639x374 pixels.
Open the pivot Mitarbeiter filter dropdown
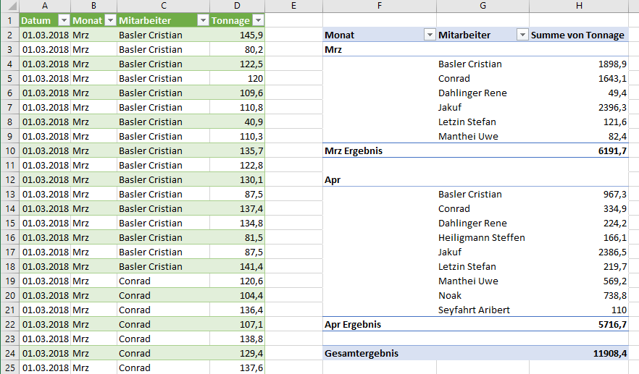522,35
